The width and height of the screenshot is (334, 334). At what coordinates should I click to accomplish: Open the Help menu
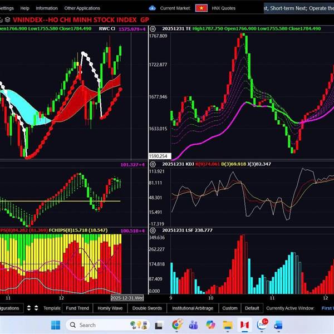24,8
